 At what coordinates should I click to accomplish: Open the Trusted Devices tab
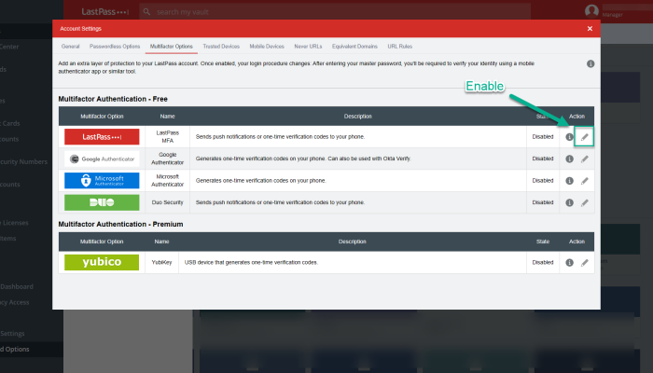click(x=221, y=47)
